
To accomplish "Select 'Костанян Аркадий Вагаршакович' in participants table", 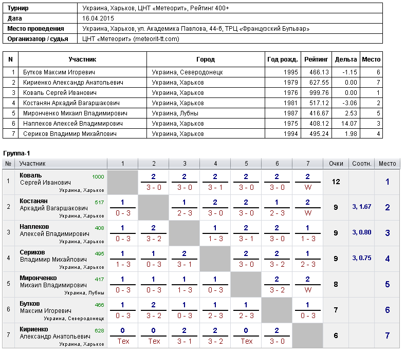I will [x=71, y=103].
